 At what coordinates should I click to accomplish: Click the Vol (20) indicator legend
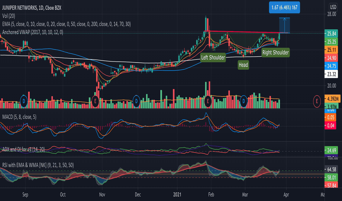[x=9, y=16]
